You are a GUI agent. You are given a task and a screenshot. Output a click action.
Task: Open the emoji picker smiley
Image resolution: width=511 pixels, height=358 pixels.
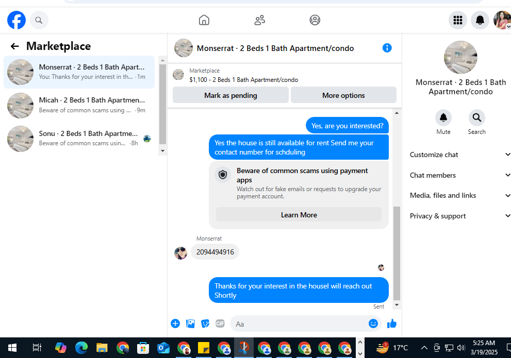tap(373, 323)
